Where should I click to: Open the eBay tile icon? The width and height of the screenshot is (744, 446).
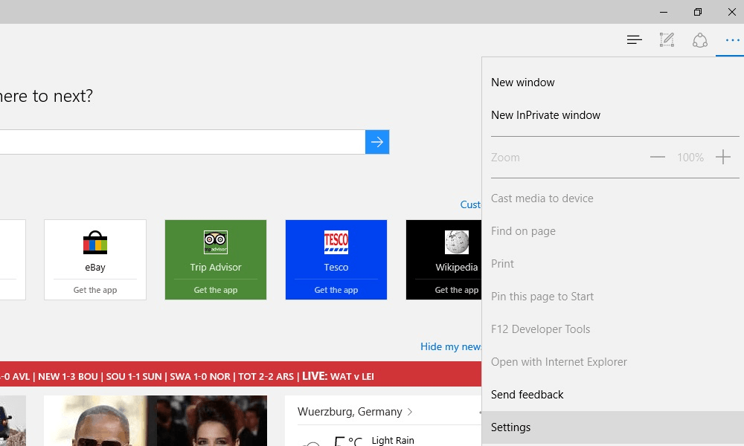[x=95, y=243]
